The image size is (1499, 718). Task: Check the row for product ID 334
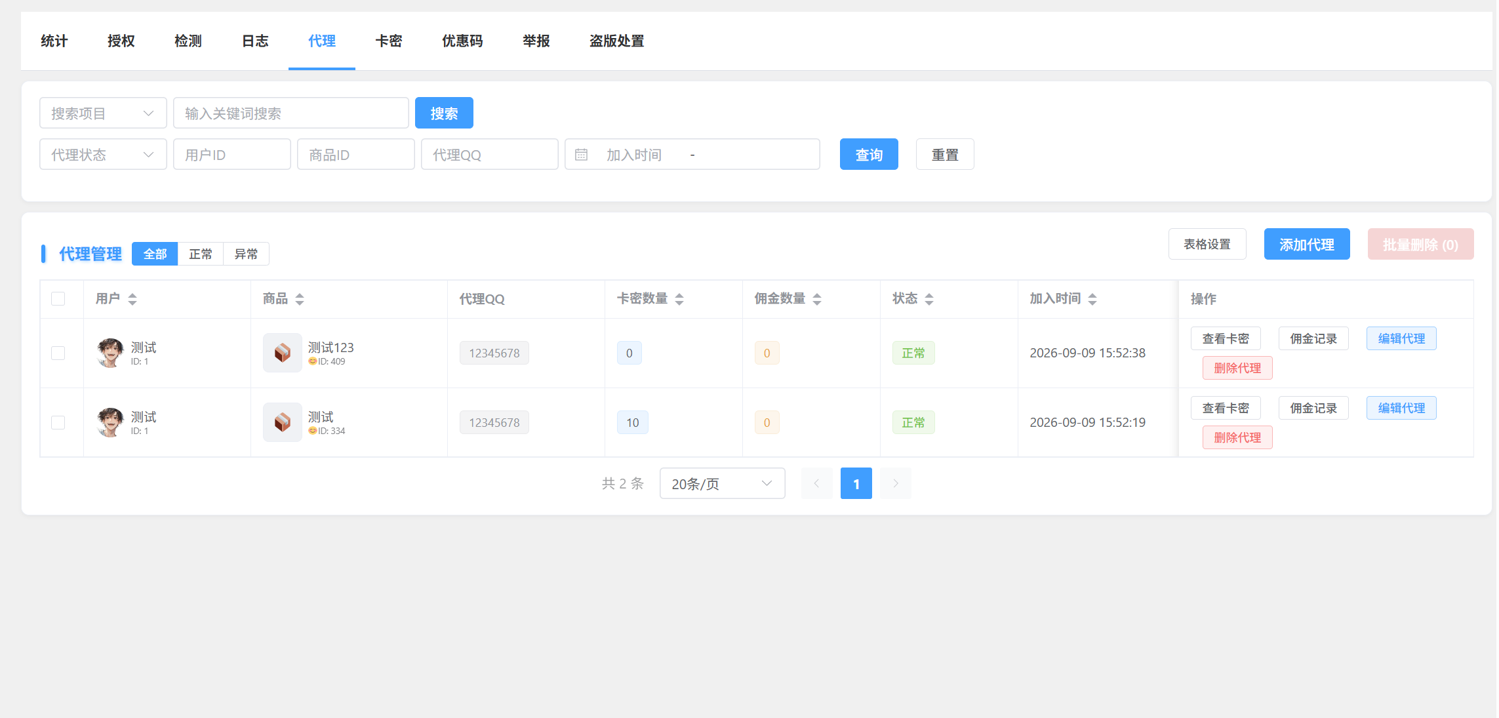(x=58, y=422)
